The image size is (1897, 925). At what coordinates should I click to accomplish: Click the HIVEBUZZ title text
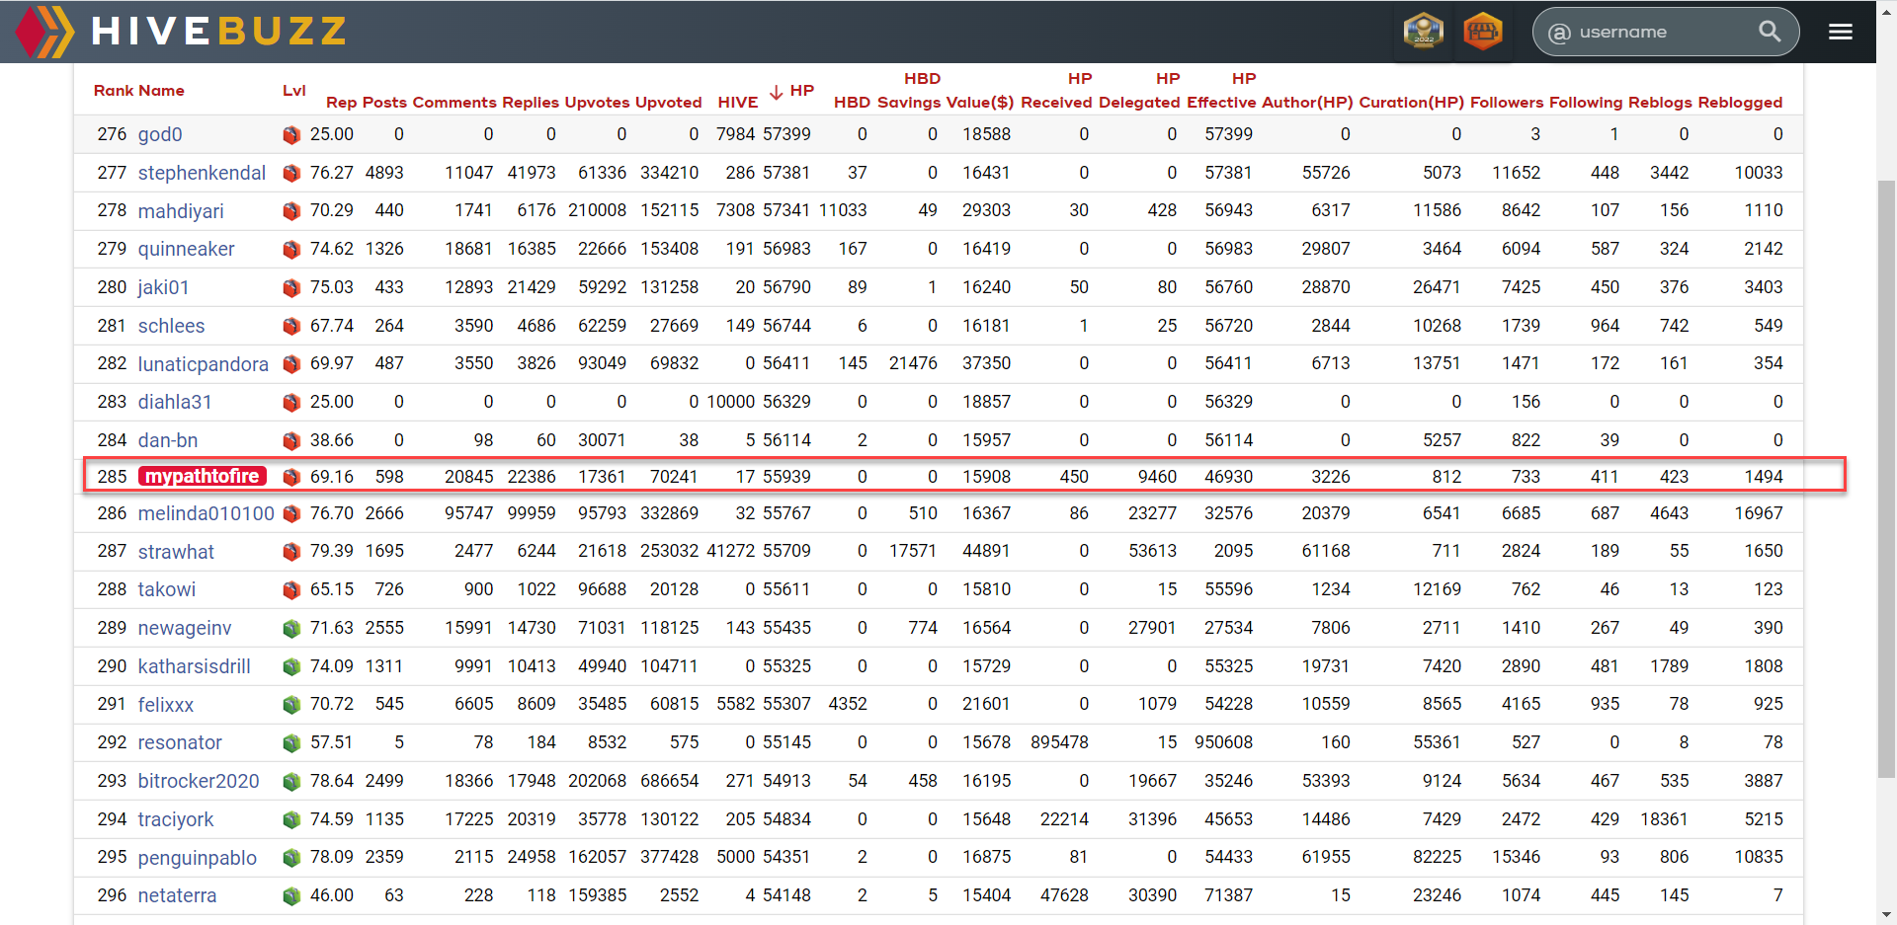coord(218,32)
